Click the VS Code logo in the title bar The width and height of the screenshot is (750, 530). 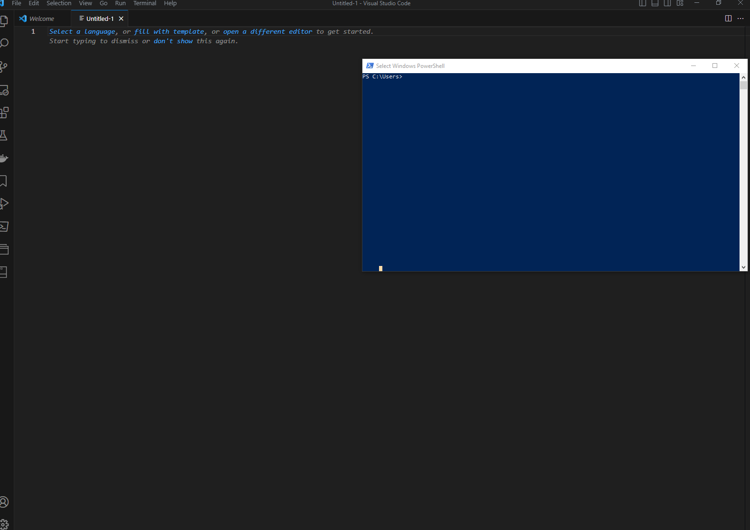click(x=2, y=3)
